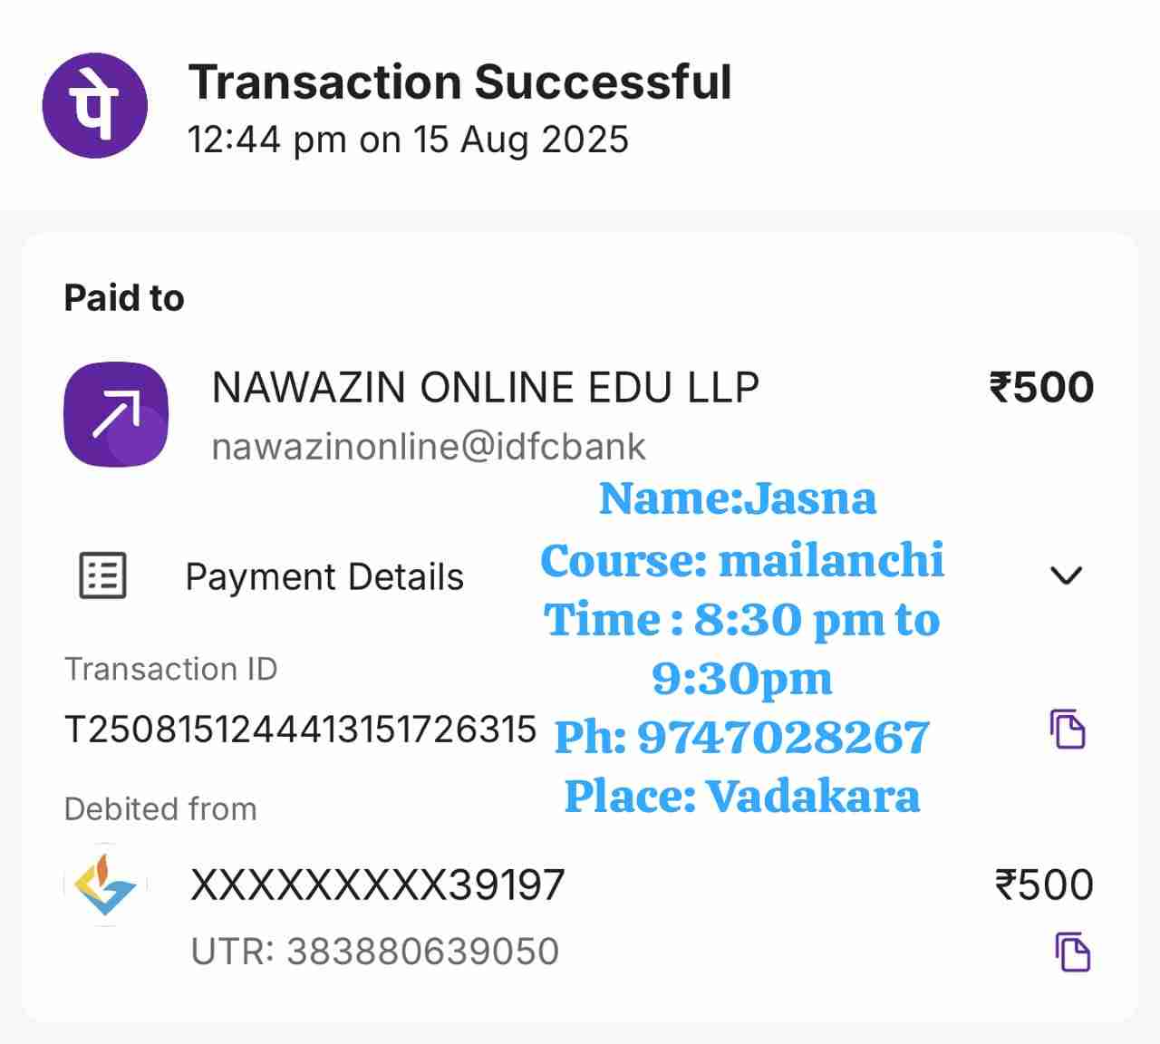Click the Name:Jasna overlay text
The image size is (1160, 1044).
click(738, 498)
